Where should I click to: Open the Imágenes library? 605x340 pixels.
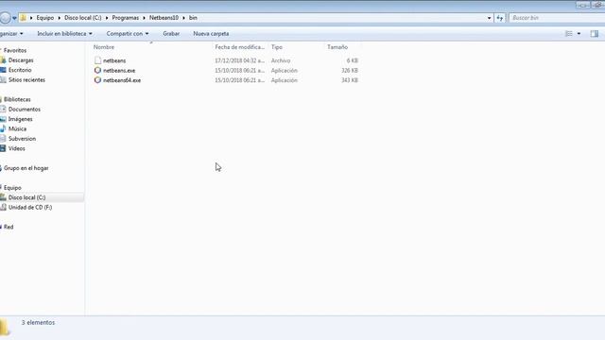tap(20, 119)
